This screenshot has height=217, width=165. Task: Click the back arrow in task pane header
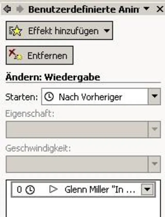click(7, 9)
